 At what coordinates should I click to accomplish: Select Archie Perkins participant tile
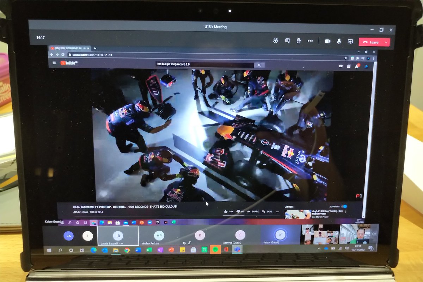[x=159, y=235]
